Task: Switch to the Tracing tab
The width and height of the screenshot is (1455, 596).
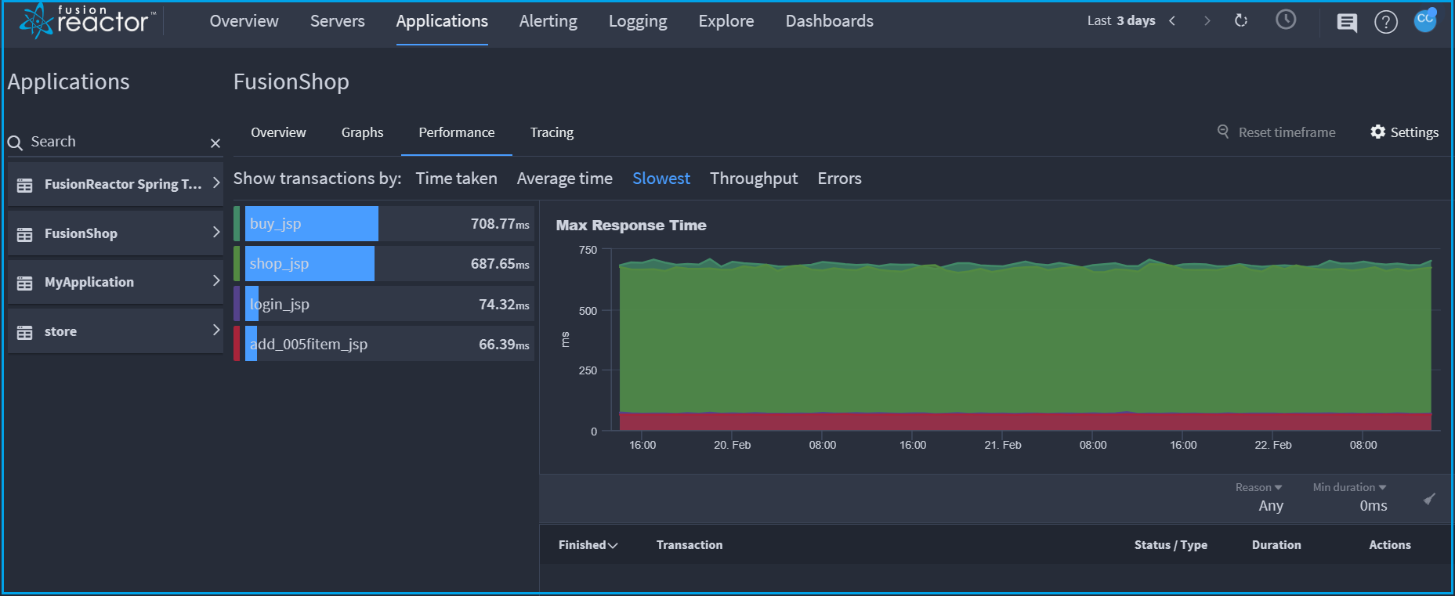Action: pos(552,132)
